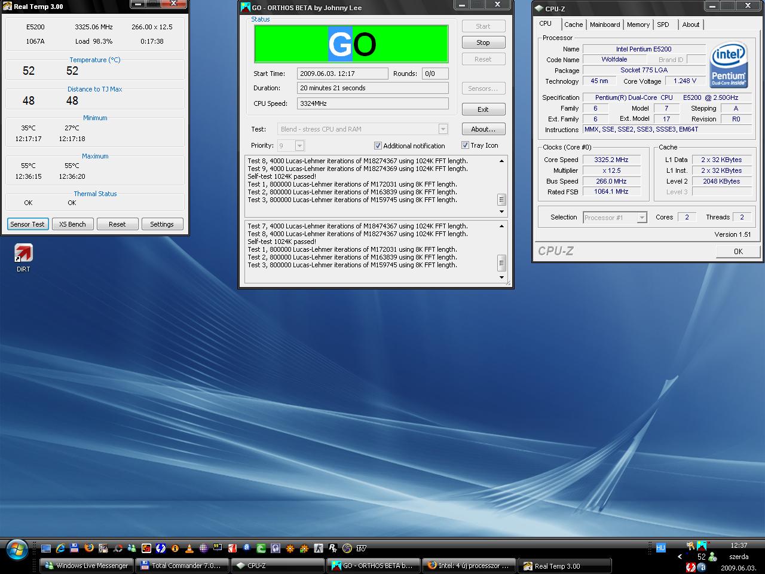This screenshot has height=574, width=765.
Task: Switch to the Mainboard tab in CPU-Z
Action: pos(604,25)
